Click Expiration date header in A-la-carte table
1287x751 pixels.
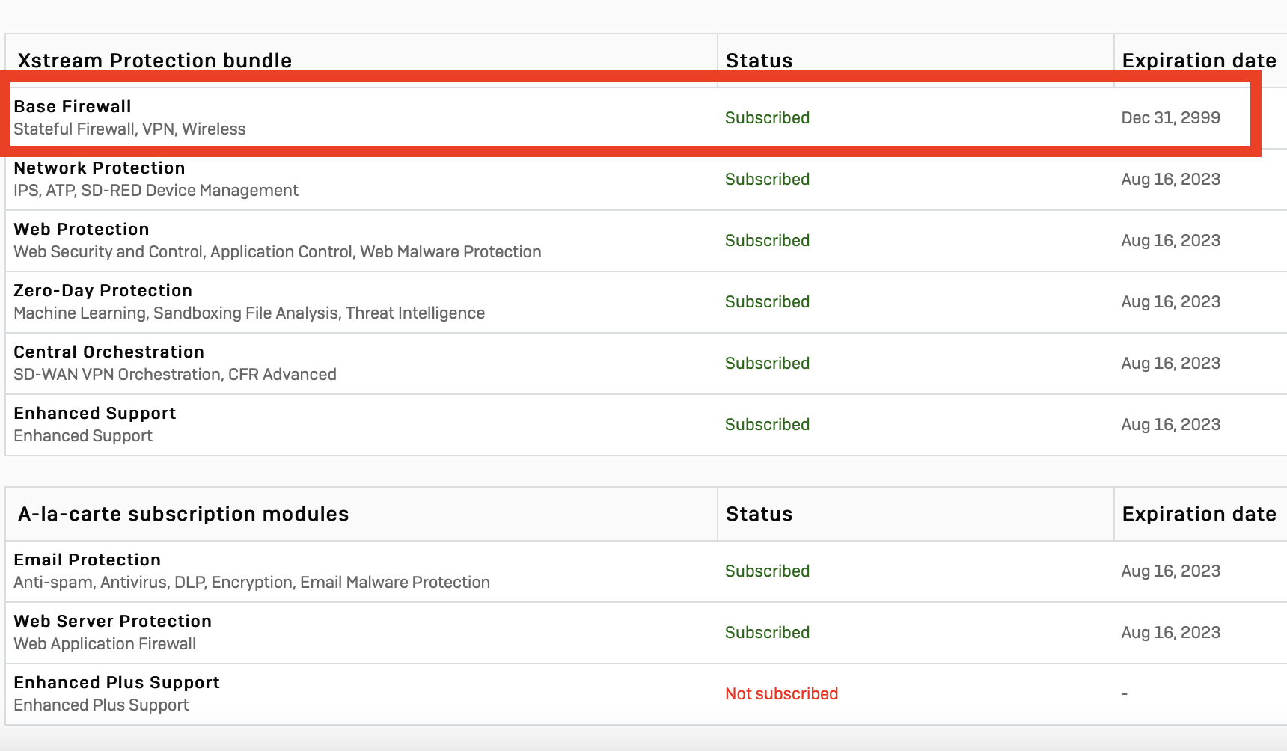click(x=1199, y=514)
